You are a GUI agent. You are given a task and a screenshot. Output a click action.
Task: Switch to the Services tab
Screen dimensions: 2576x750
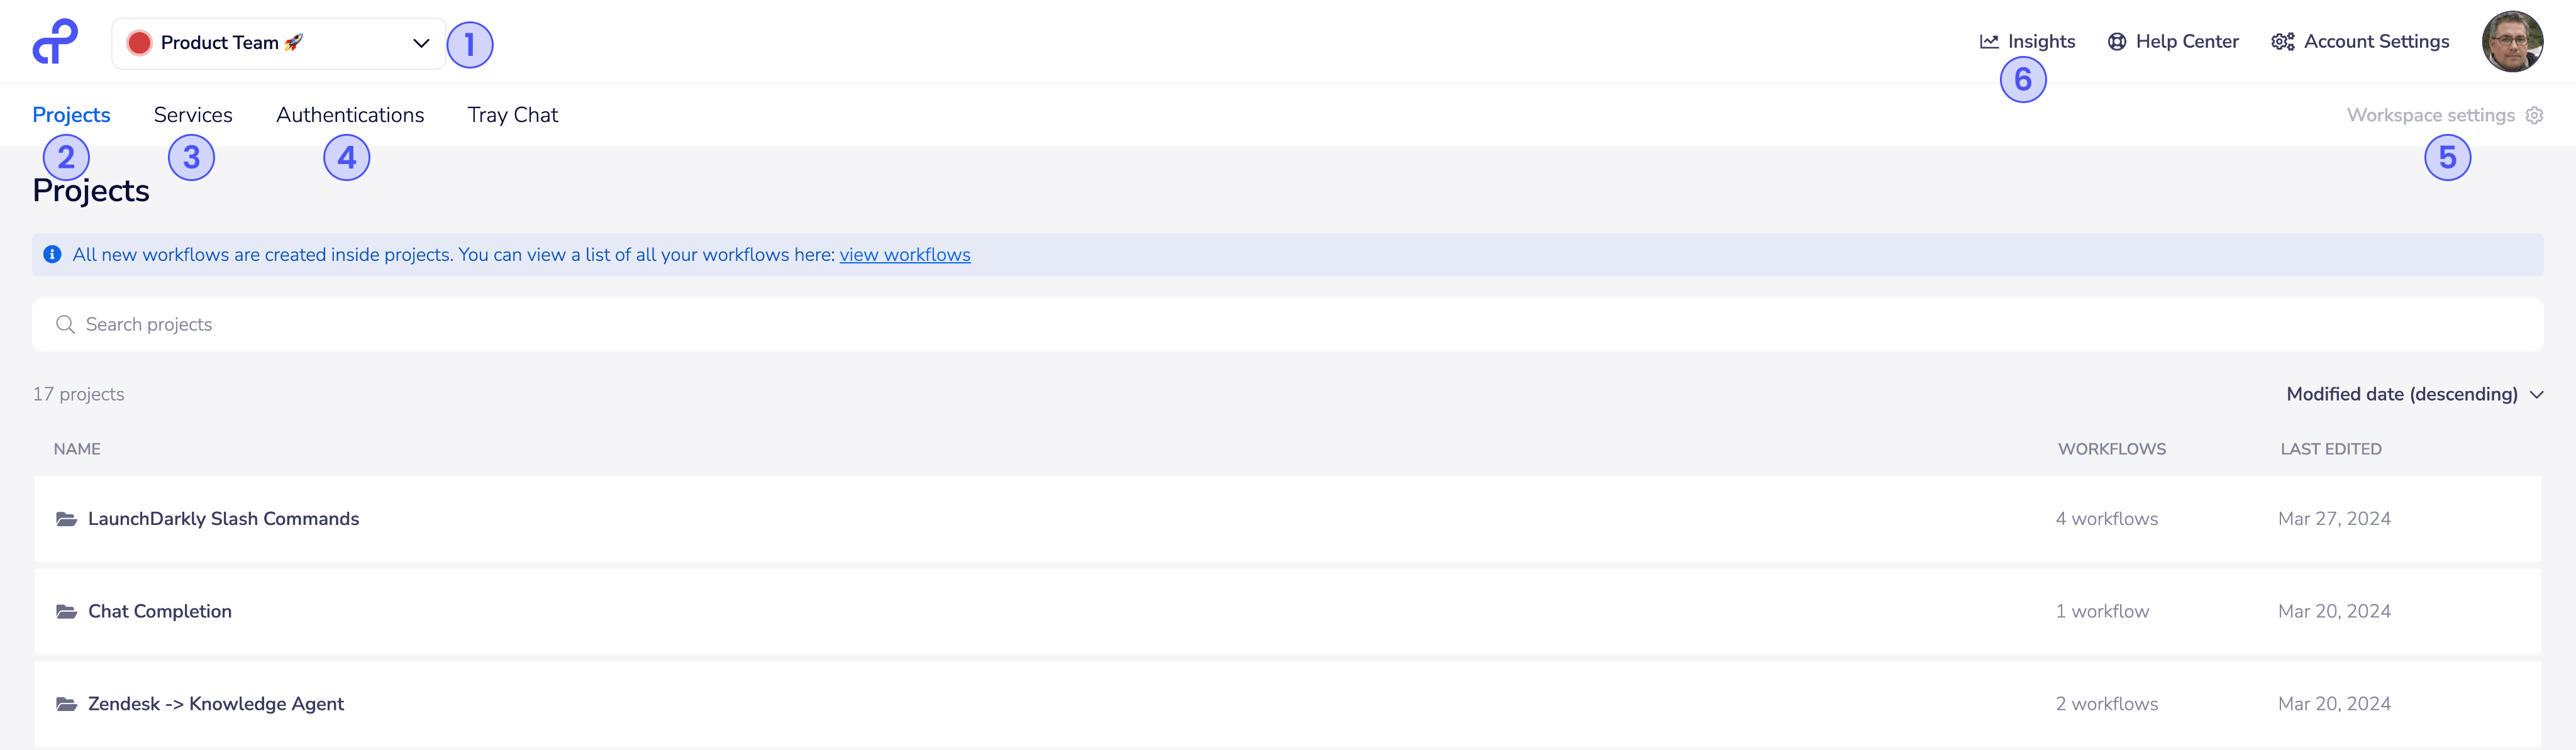(x=193, y=115)
